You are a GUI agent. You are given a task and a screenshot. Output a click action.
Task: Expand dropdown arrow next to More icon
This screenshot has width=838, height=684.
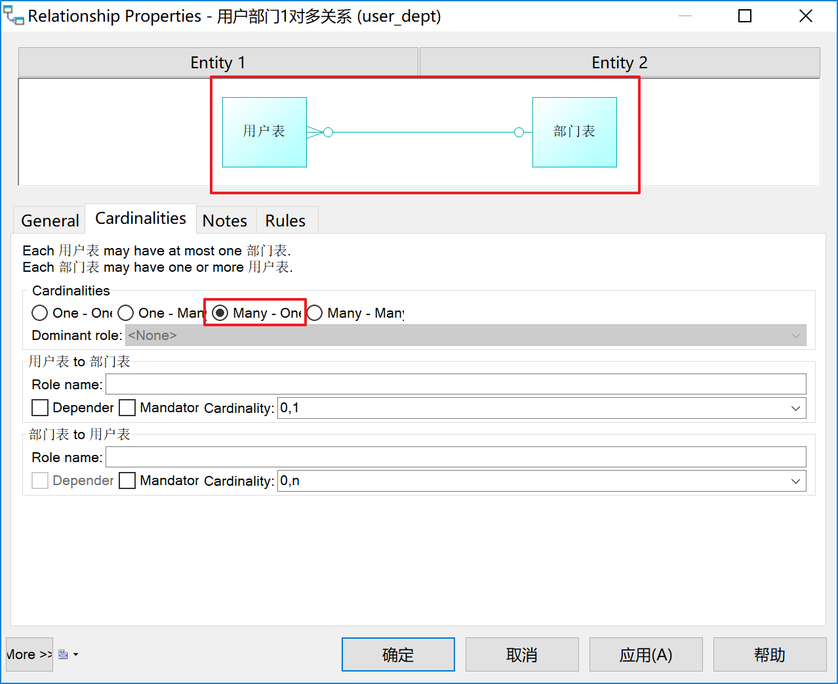(75, 654)
